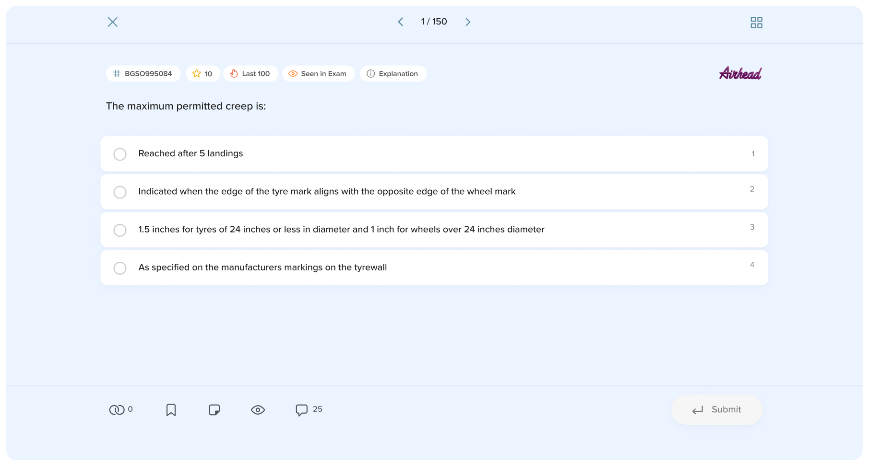Open the comments with 25 replies
The width and height of the screenshot is (869, 466).
pyautogui.click(x=301, y=410)
